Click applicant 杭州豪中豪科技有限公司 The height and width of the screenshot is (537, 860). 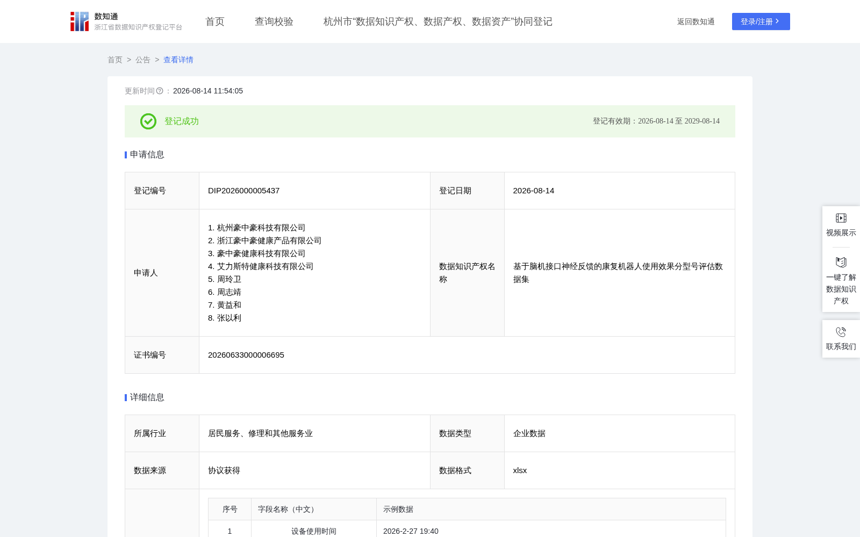click(x=261, y=228)
